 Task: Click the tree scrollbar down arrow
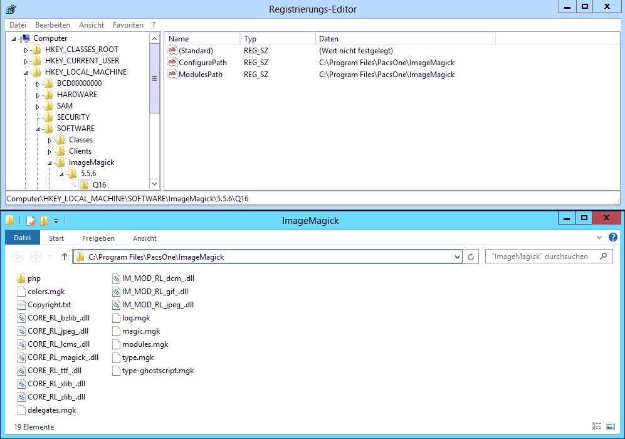tap(155, 184)
